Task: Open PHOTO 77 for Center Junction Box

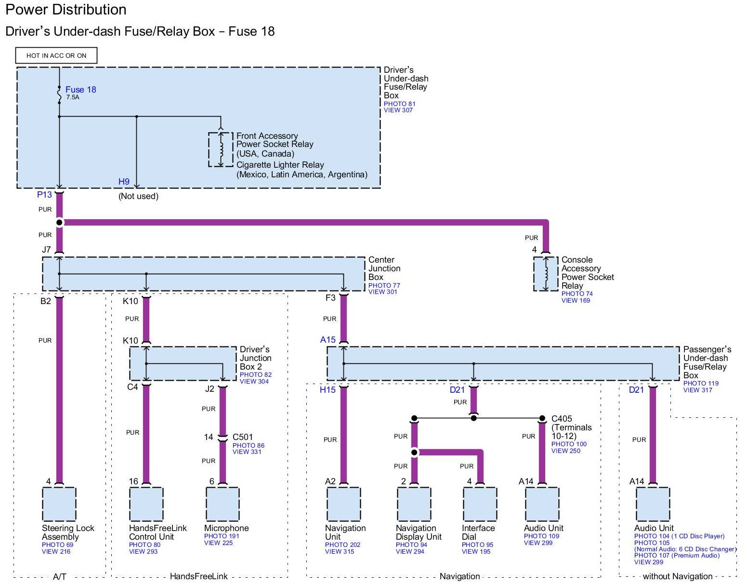Action: (384, 285)
